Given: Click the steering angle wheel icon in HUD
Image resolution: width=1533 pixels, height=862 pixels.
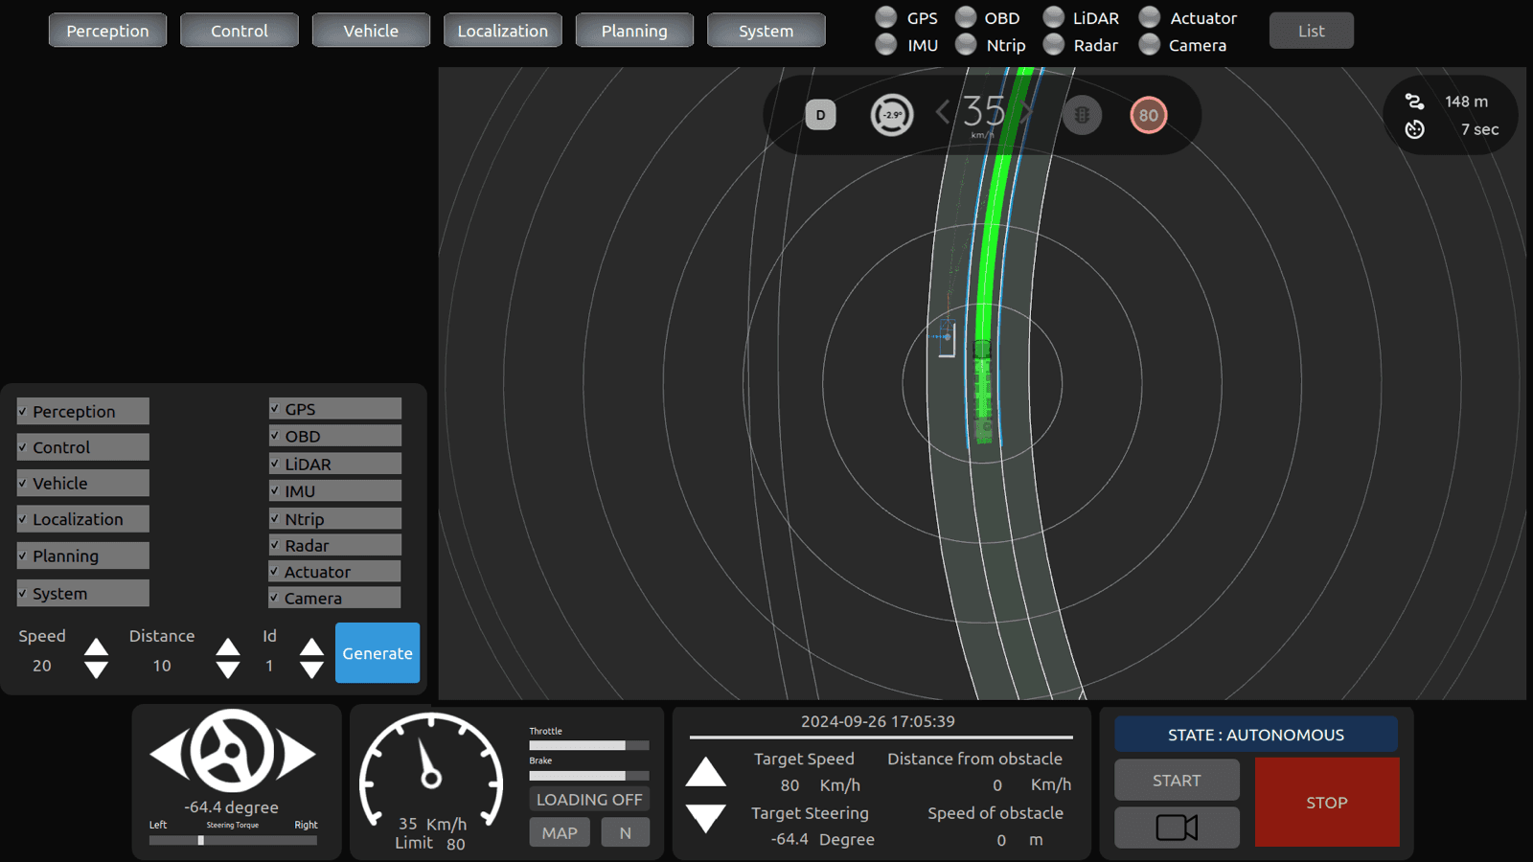Looking at the screenshot, I should 891,115.
